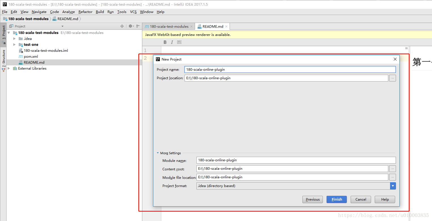Focus the Content root field

(292, 169)
